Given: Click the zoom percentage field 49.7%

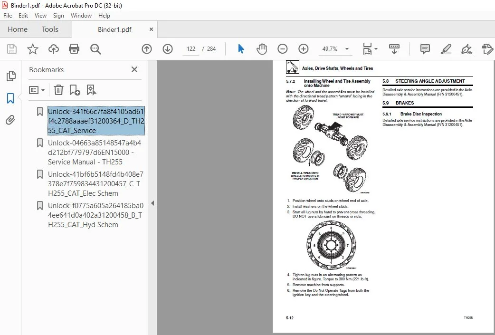Looking at the screenshot, I should pyautogui.click(x=330, y=49).
